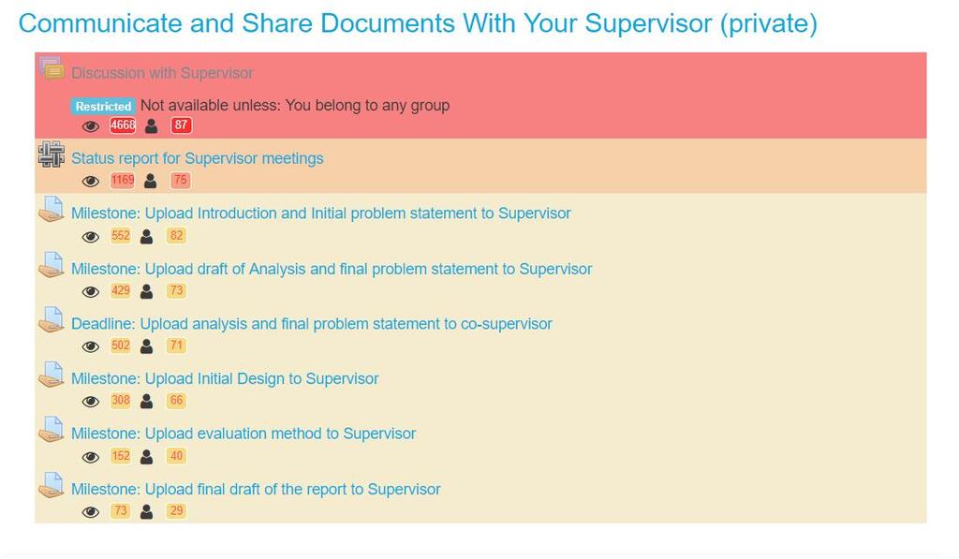Image resolution: width=959 pixels, height=559 pixels.
Task: Open Status report for Supervisor meetings
Action: tap(198, 158)
